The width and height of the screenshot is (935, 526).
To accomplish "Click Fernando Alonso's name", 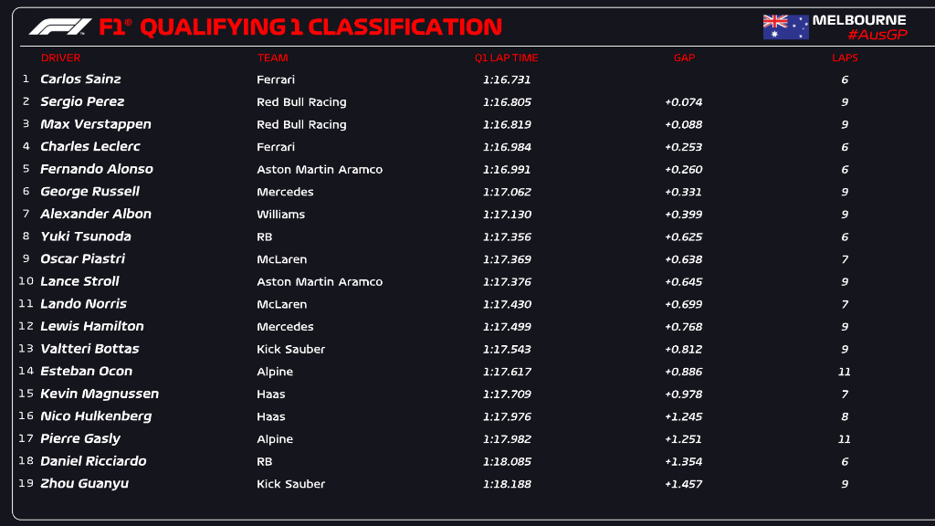I will pos(97,169).
